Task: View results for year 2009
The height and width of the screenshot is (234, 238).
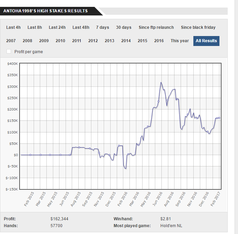Action: click(44, 41)
